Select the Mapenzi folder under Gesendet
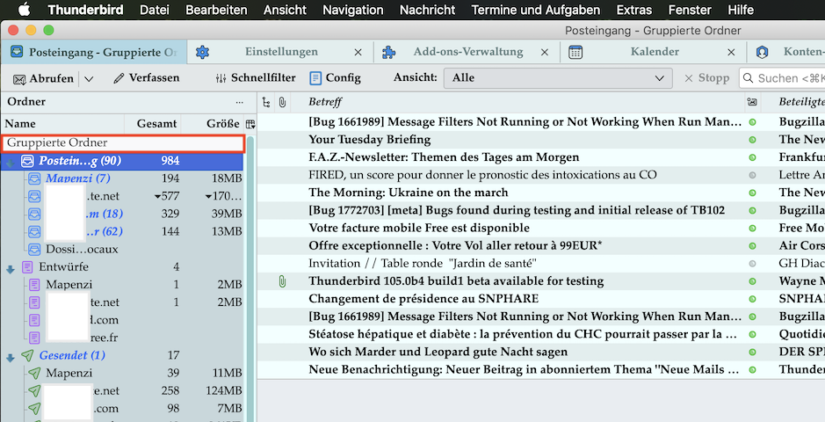The height and width of the screenshot is (422, 825). click(69, 373)
